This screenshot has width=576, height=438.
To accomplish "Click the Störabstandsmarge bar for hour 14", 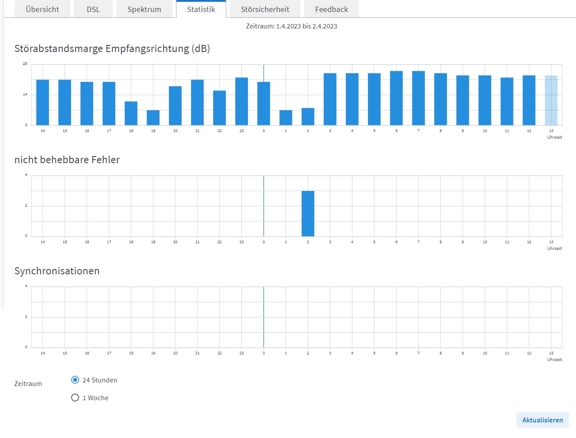I will pyautogui.click(x=43, y=102).
